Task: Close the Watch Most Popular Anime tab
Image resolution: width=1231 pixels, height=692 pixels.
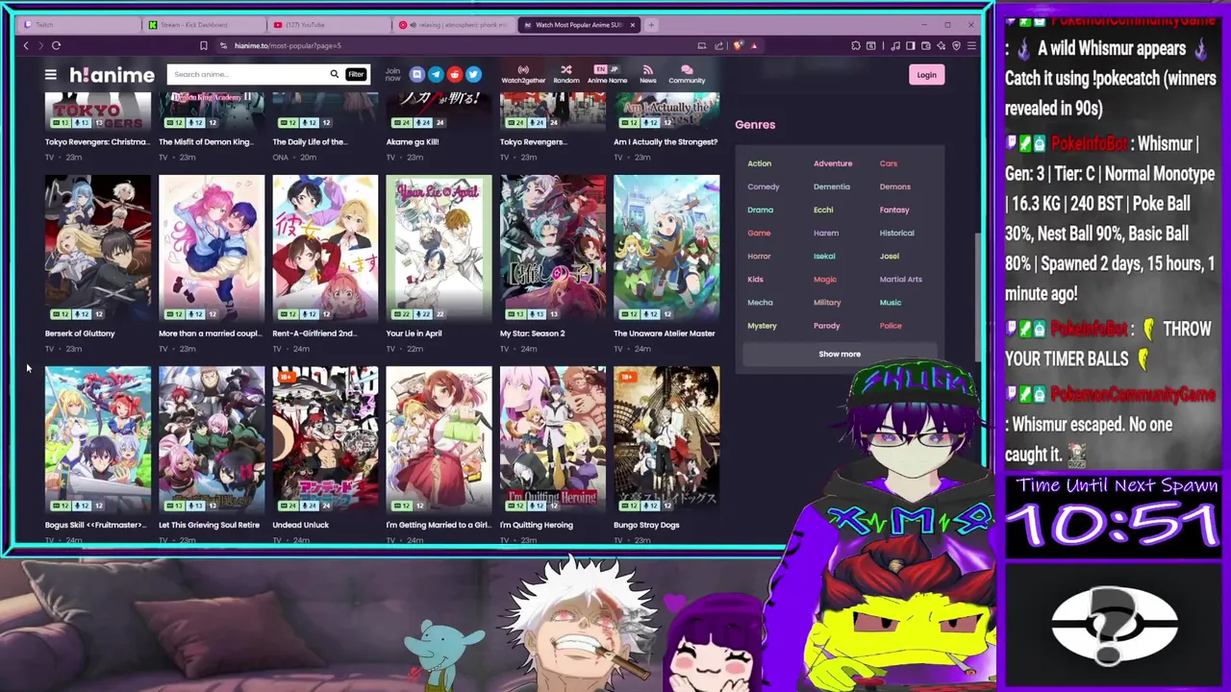Action: pos(632,25)
